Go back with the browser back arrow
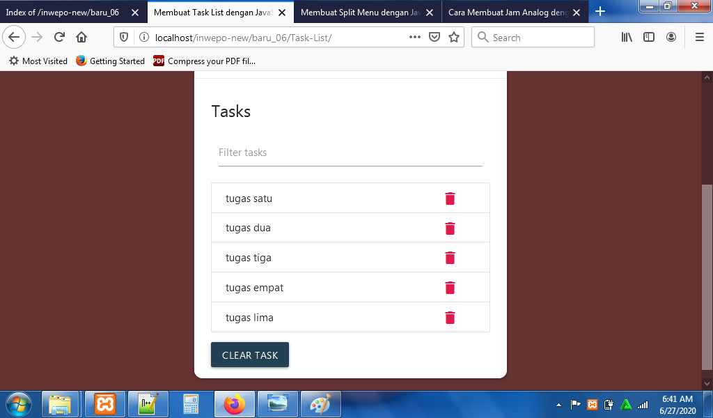Image resolution: width=713 pixels, height=418 pixels. [x=14, y=38]
